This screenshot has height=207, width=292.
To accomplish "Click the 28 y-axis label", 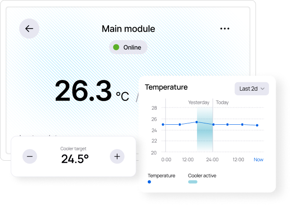I will point(154,108).
